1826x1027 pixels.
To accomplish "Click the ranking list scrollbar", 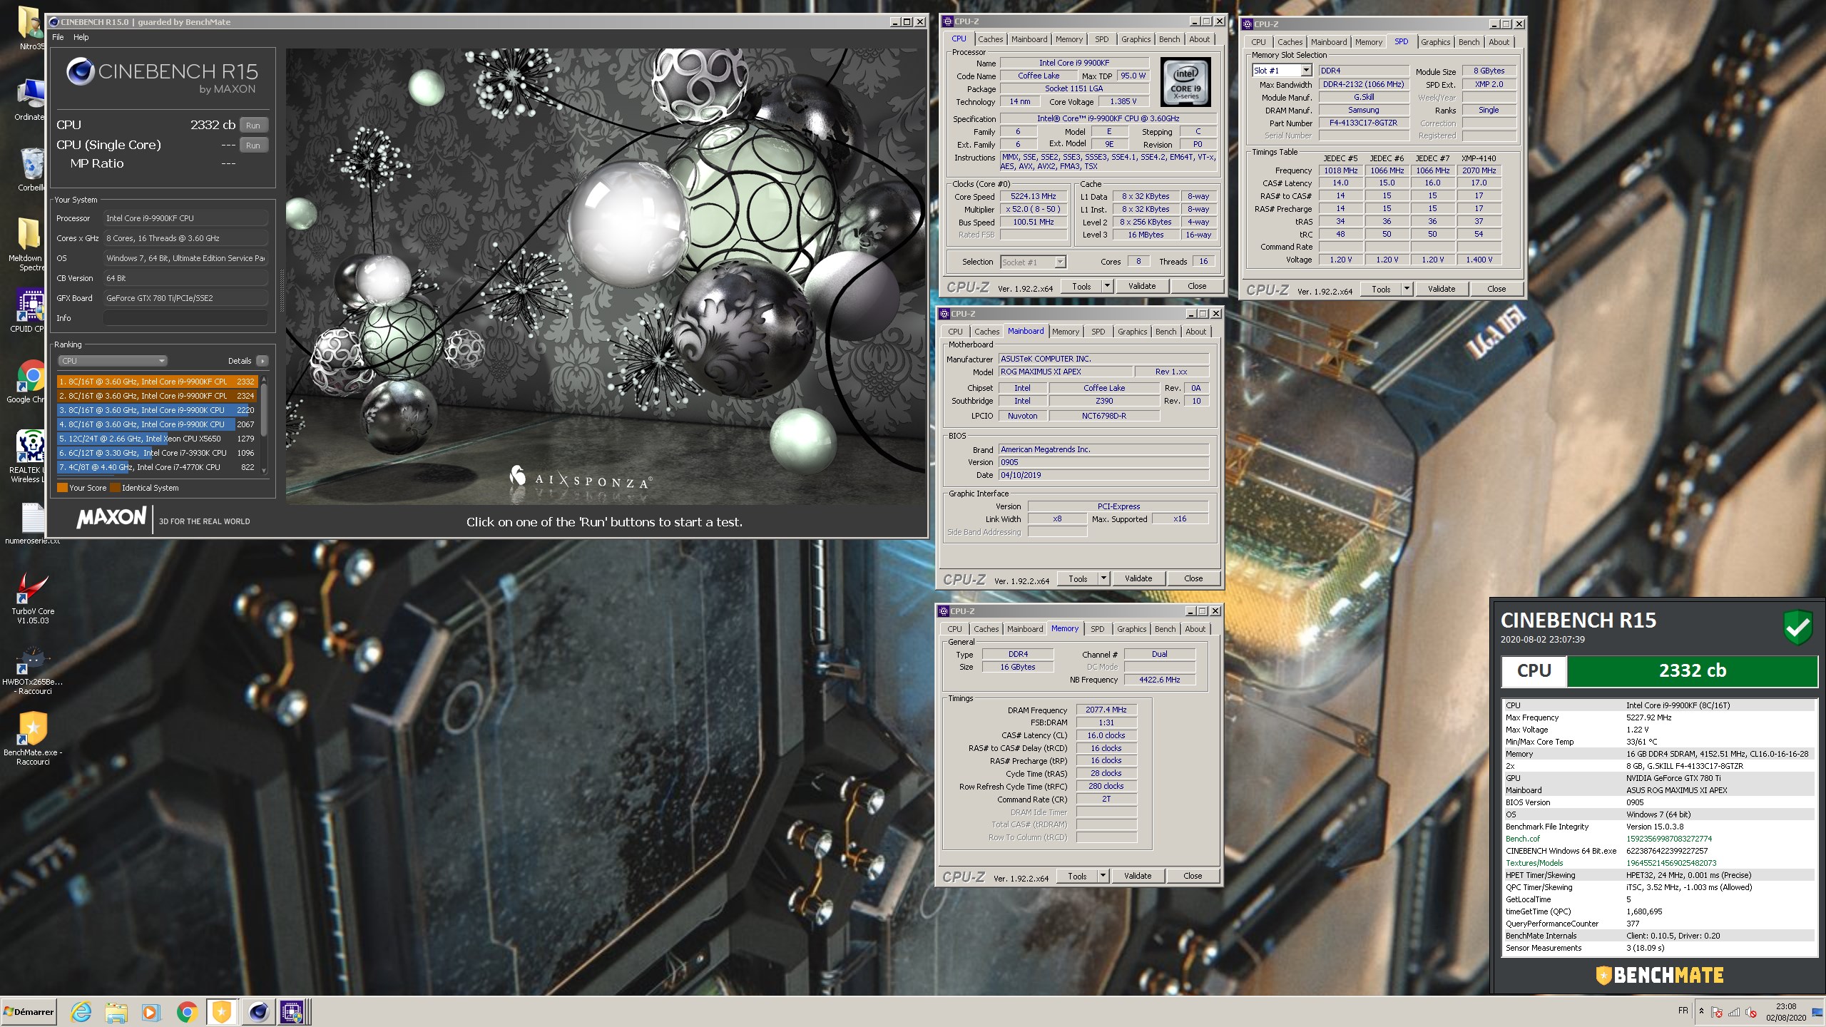I will 264,424.
